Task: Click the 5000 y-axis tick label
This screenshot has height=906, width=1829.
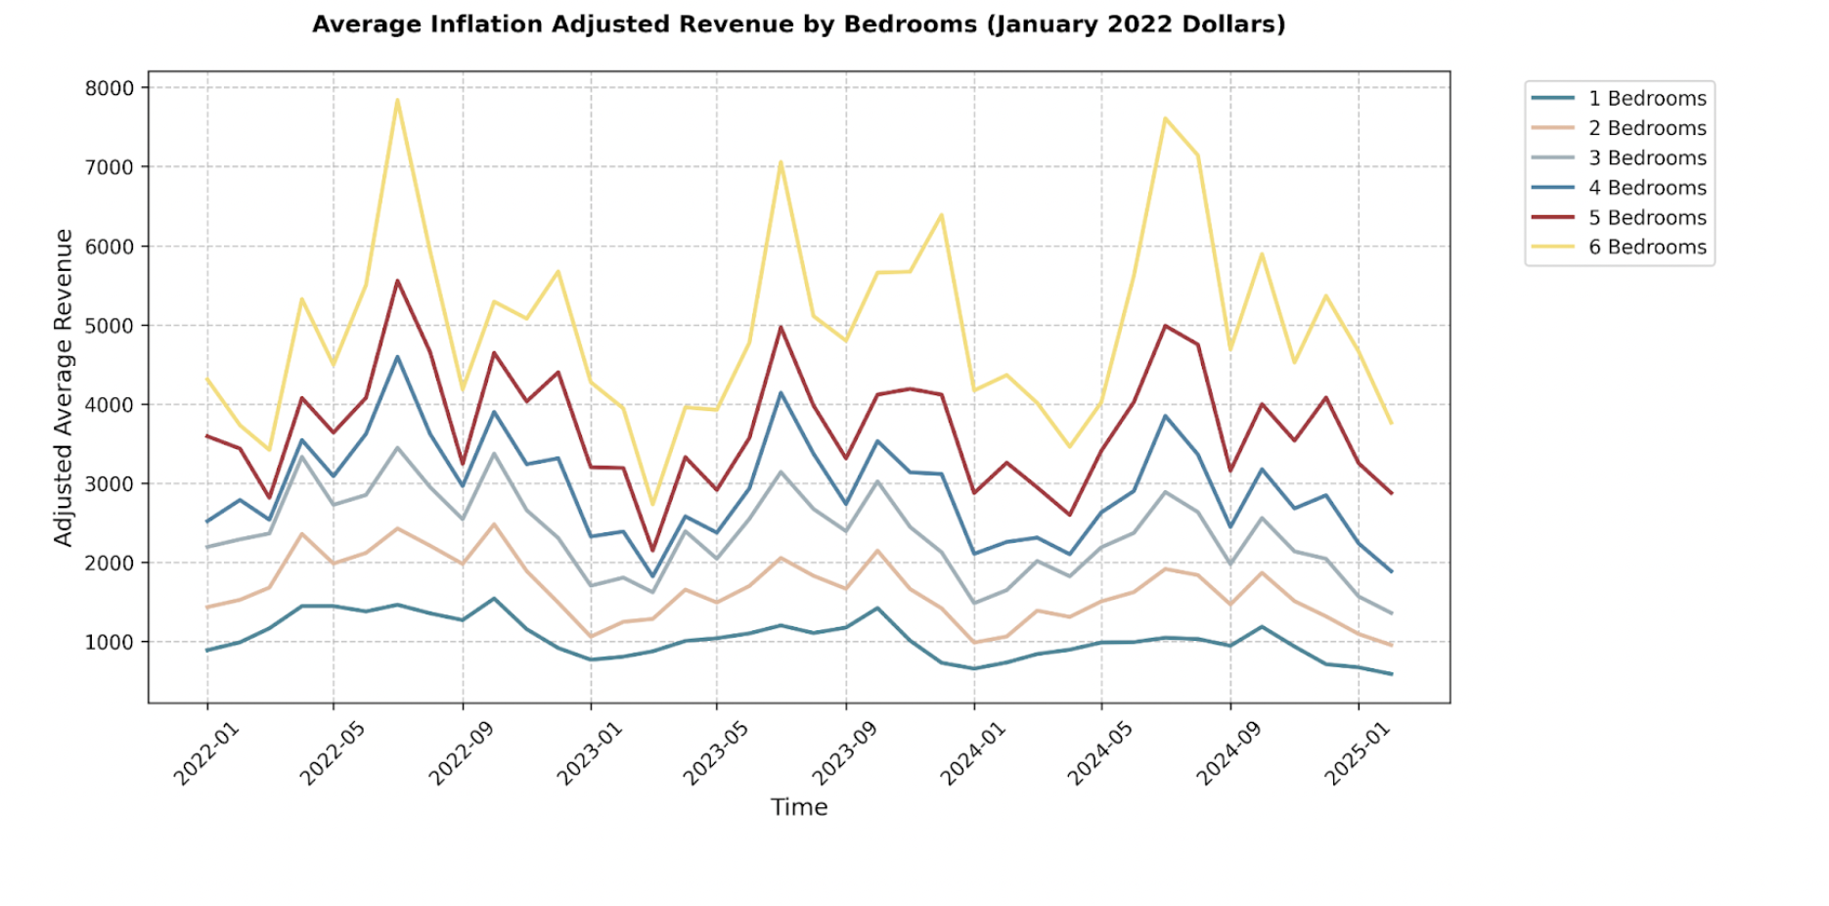Action: [x=109, y=326]
